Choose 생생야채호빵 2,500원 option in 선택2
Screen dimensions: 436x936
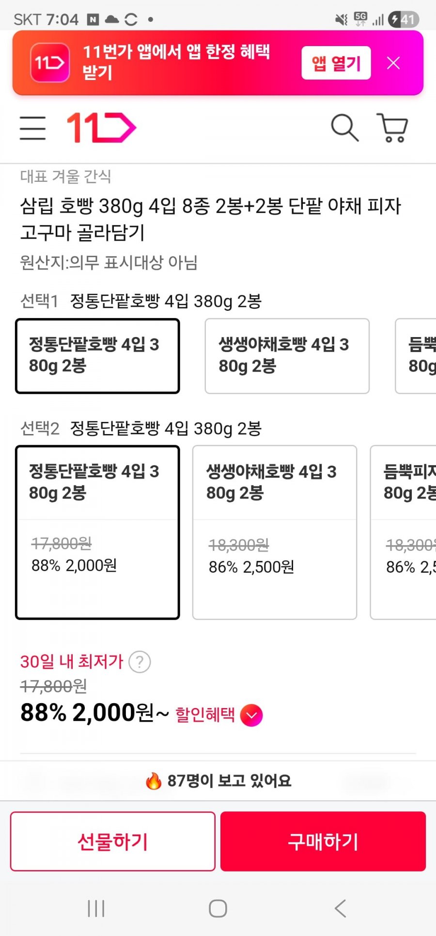pos(275,532)
